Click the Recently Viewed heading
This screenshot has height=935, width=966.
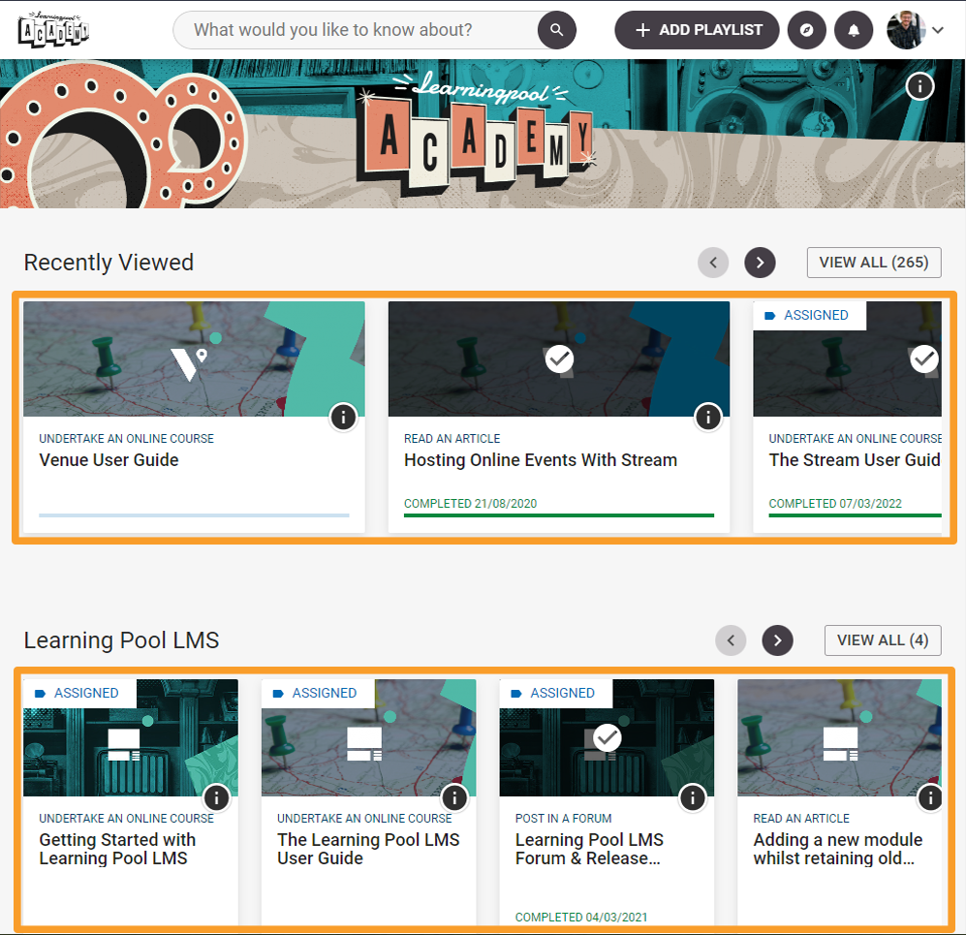pos(109,263)
